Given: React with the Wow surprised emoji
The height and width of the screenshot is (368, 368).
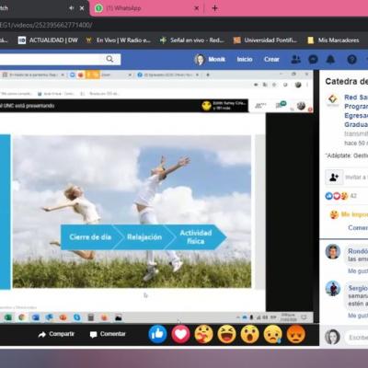Looking at the screenshot, I should pyautogui.click(x=249, y=334).
